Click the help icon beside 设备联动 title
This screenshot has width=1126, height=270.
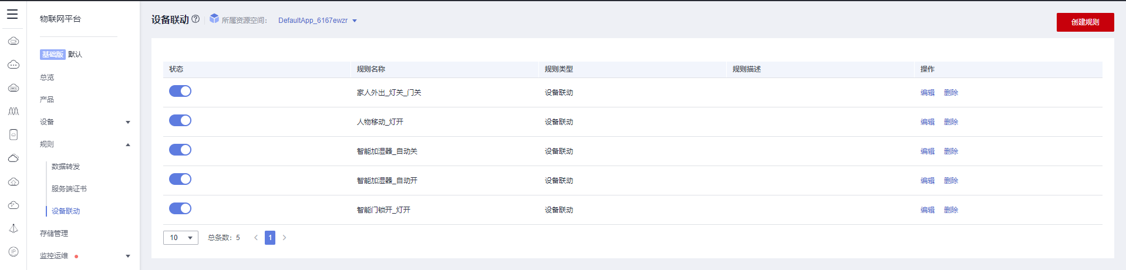(195, 19)
